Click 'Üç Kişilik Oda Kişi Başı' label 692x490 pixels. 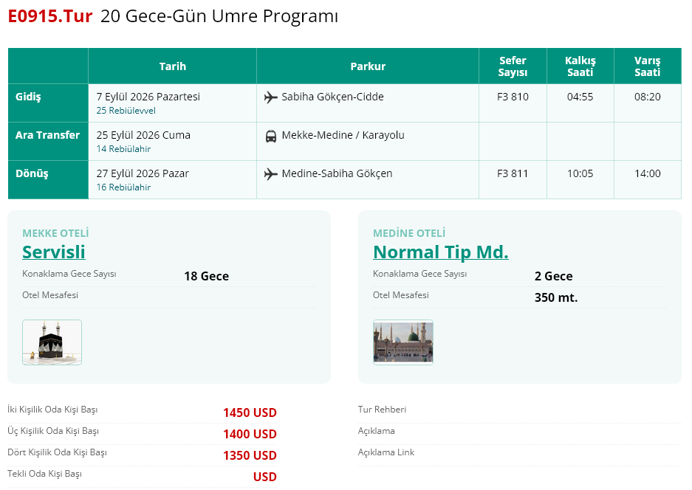coord(53,431)
